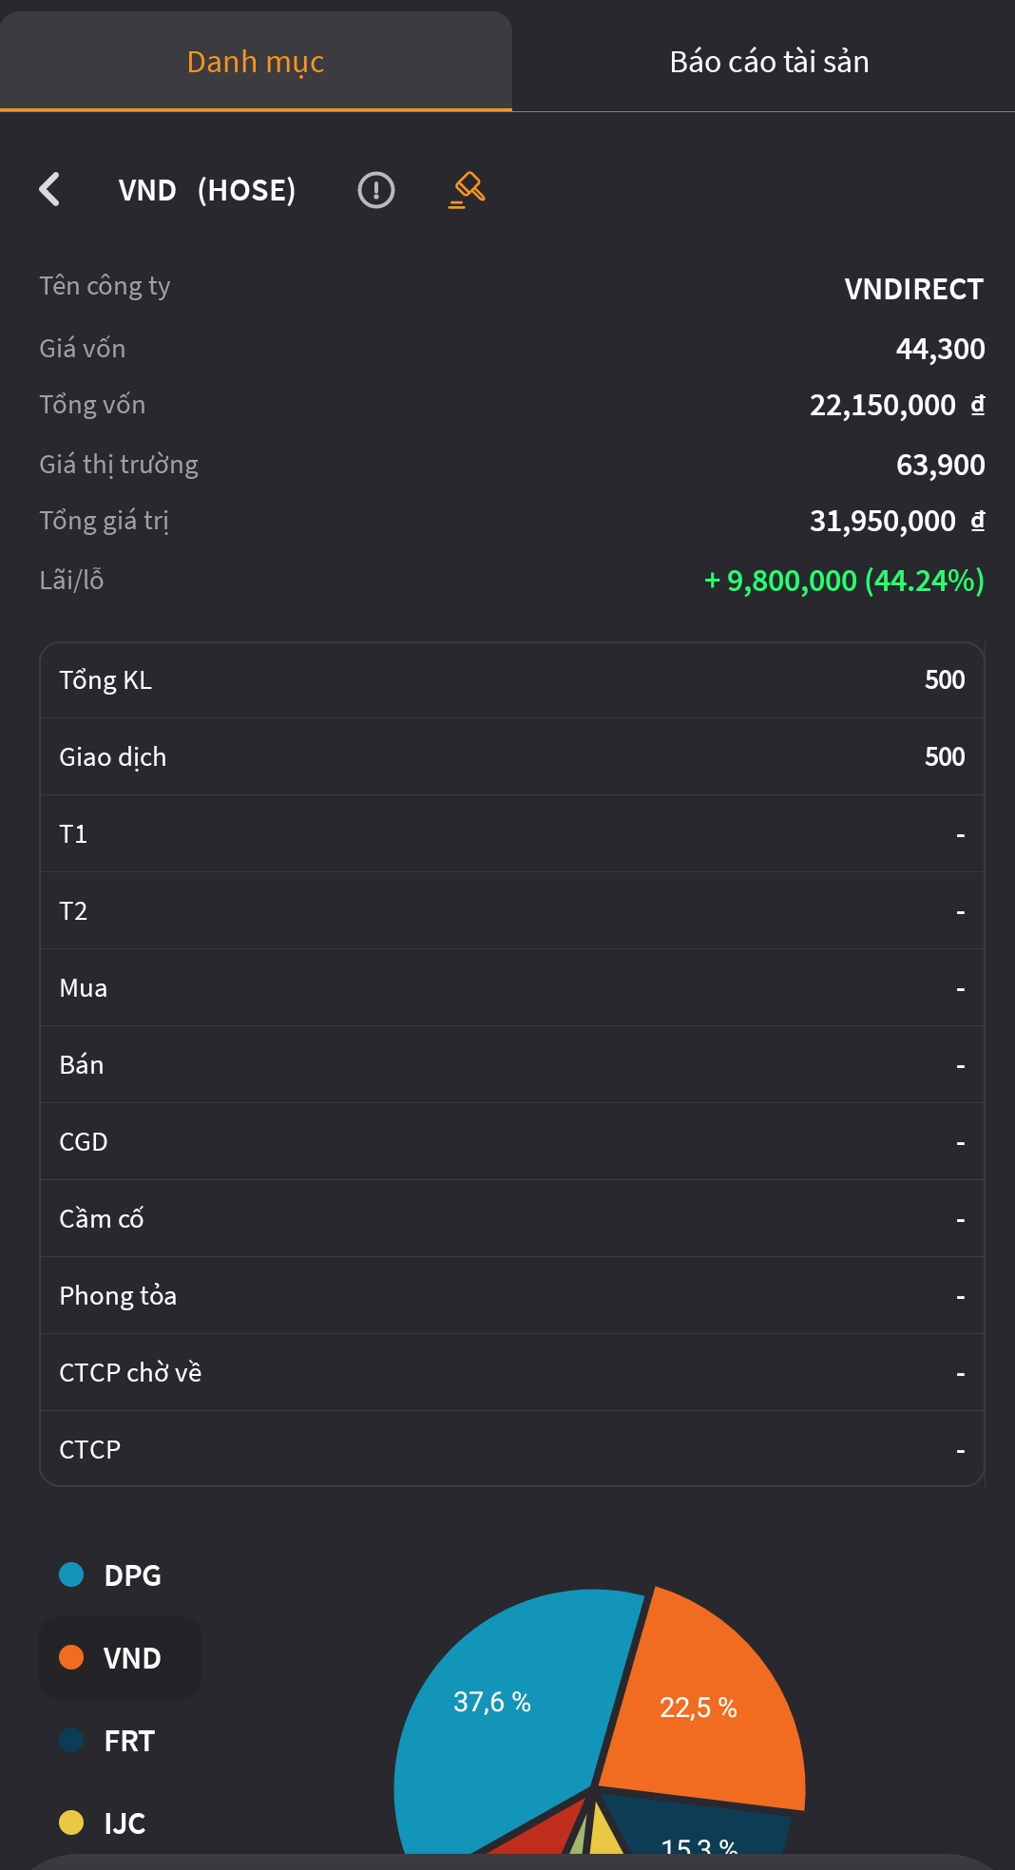1015x1870 pixels.
Task: Click the orange VND legend dot
Action: point(71,1657)
